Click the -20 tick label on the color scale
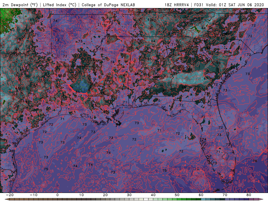This screenshot has width=268, height=201. tap(10, 195)
